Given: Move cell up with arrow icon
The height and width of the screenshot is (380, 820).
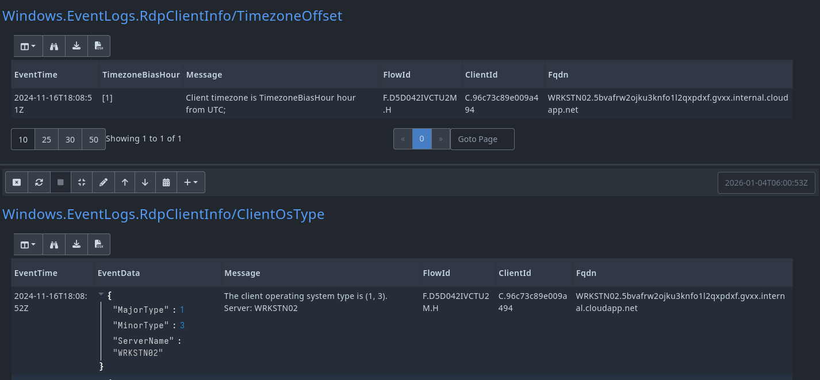Looking at the screenshot, I should coord(124,182).
